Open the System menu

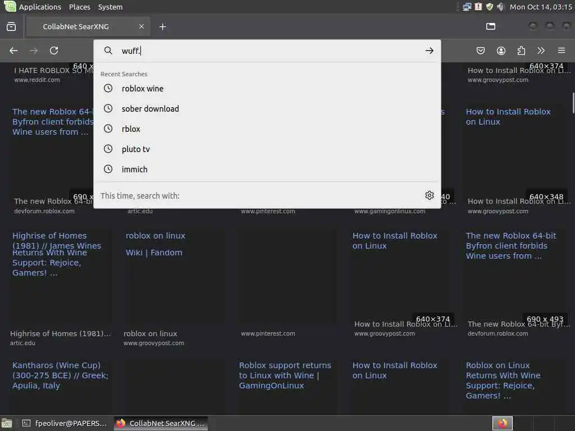[110, 7]
